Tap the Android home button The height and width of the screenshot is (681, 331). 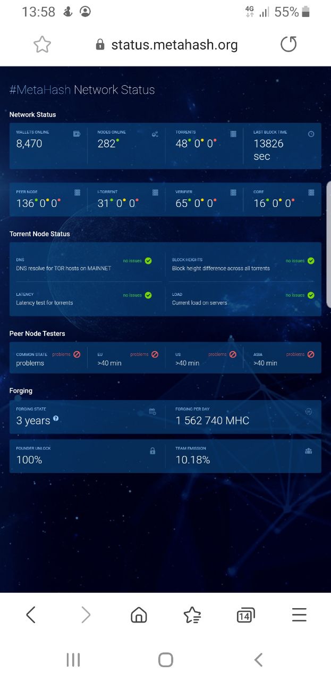click(x=166, y=660)
